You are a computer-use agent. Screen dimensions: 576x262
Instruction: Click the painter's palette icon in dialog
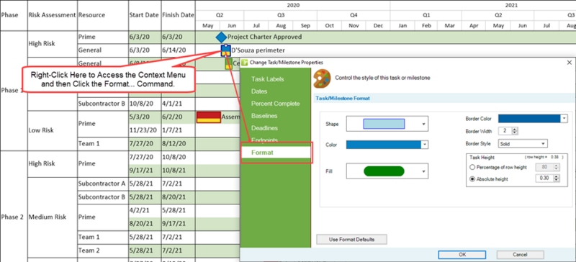pos(321,78)
